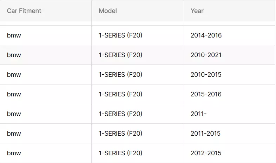
Task: Click bmw in the 2012-2015 row
Action: click(14, 153)
